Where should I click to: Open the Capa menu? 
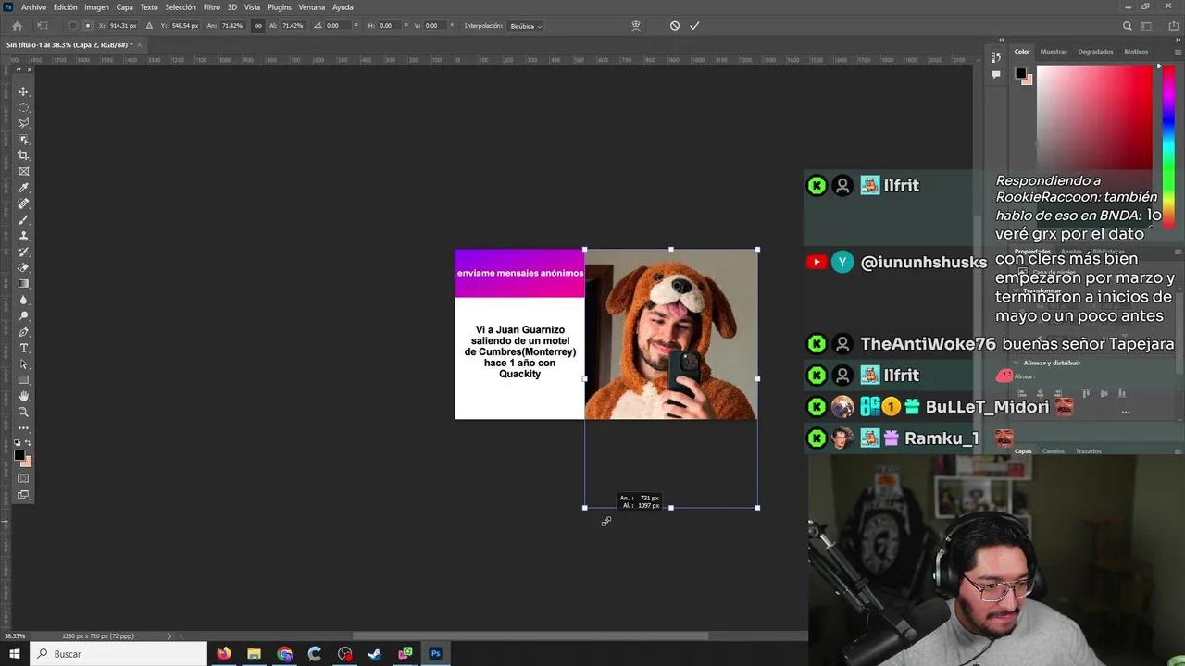click(125, 7)
